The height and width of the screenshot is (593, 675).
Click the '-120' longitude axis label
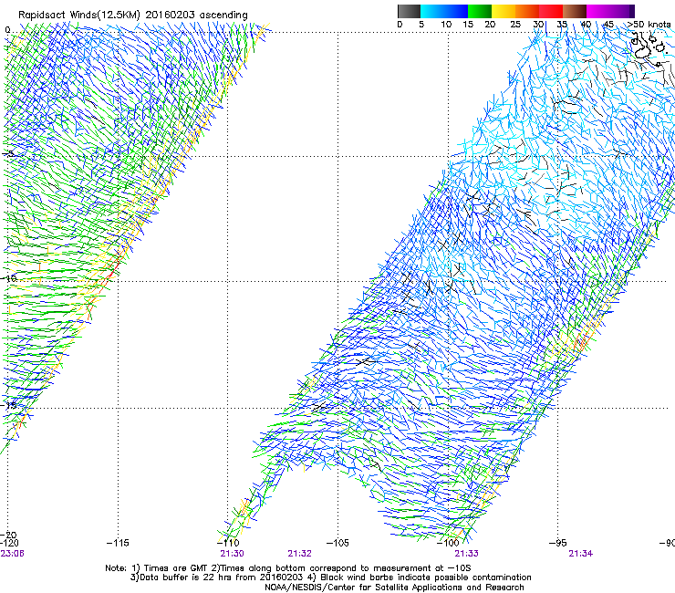click(9, 543)
